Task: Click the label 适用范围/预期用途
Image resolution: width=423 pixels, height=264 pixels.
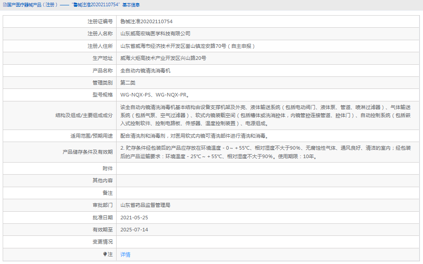Action: [x=92, y=136]
